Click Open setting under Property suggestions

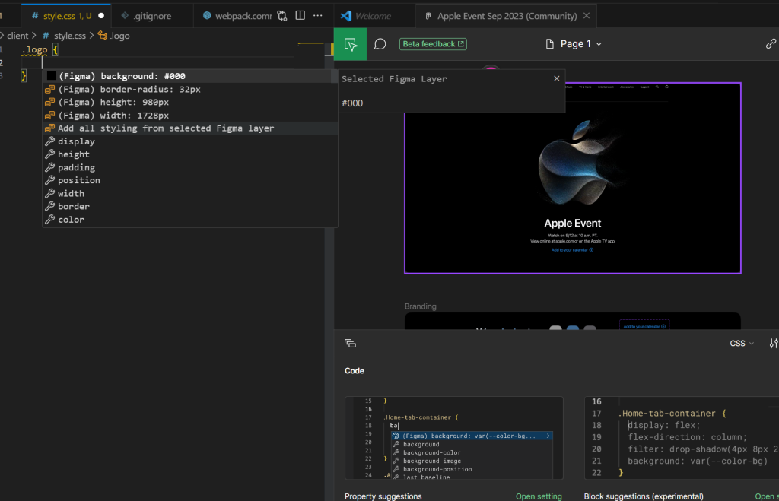click(539, 496)
